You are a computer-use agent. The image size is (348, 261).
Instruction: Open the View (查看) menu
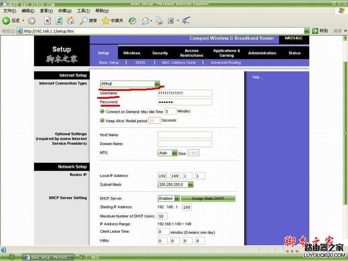[x=47, y=10]
